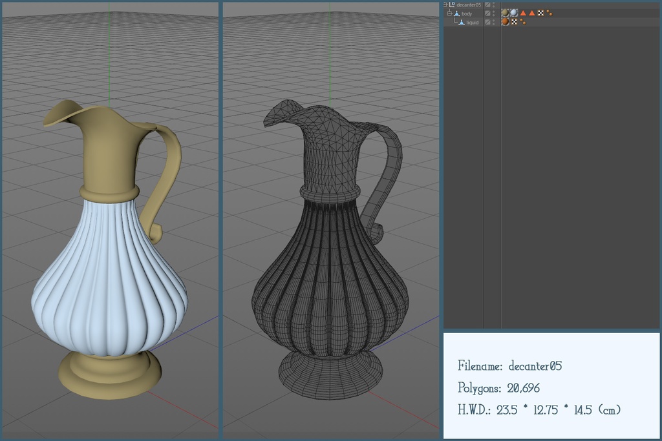The image size is (662, 441).
Task: Select the Phong tag on body row
Action: (x=549, y=13)
